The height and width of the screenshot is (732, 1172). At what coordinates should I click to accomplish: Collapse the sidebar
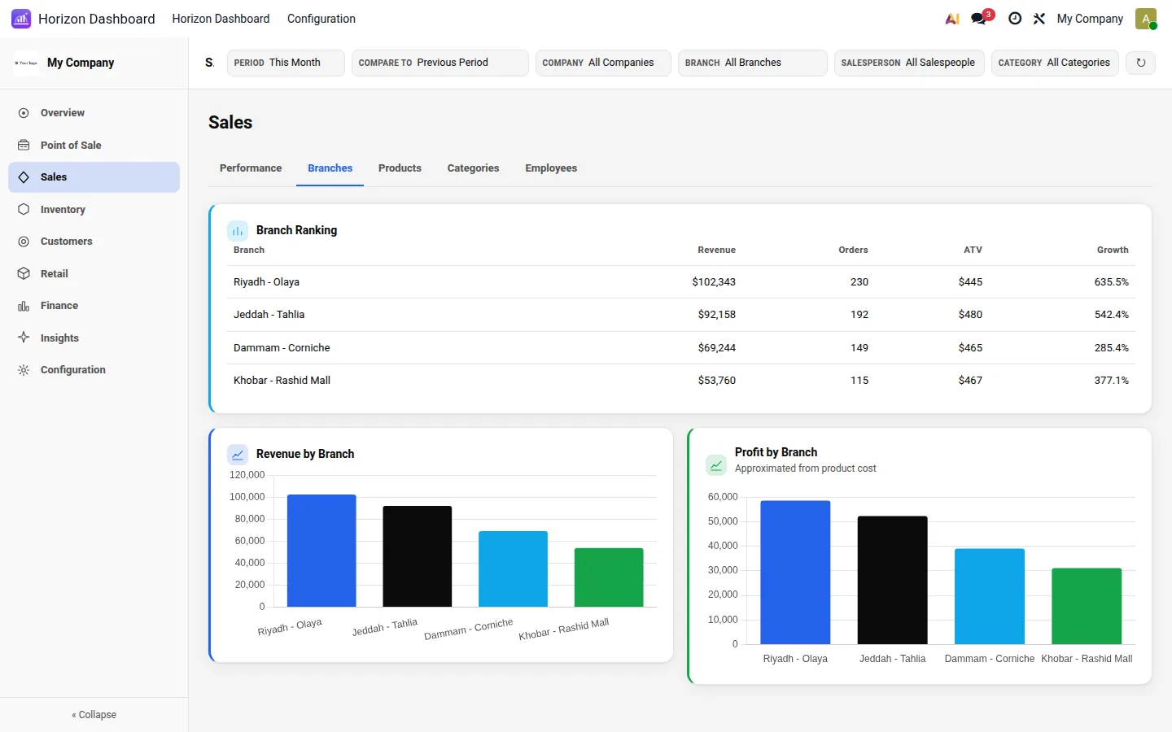(94, 715)
